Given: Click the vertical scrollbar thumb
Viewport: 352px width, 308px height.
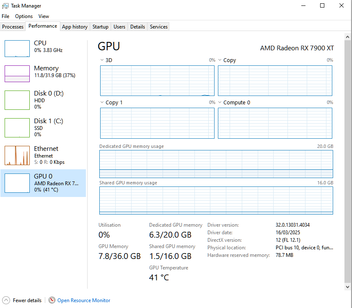Looking at the screenshot, I should coord(347,162).
